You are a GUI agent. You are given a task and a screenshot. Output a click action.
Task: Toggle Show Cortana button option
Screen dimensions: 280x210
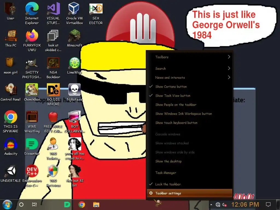(189, 87)
